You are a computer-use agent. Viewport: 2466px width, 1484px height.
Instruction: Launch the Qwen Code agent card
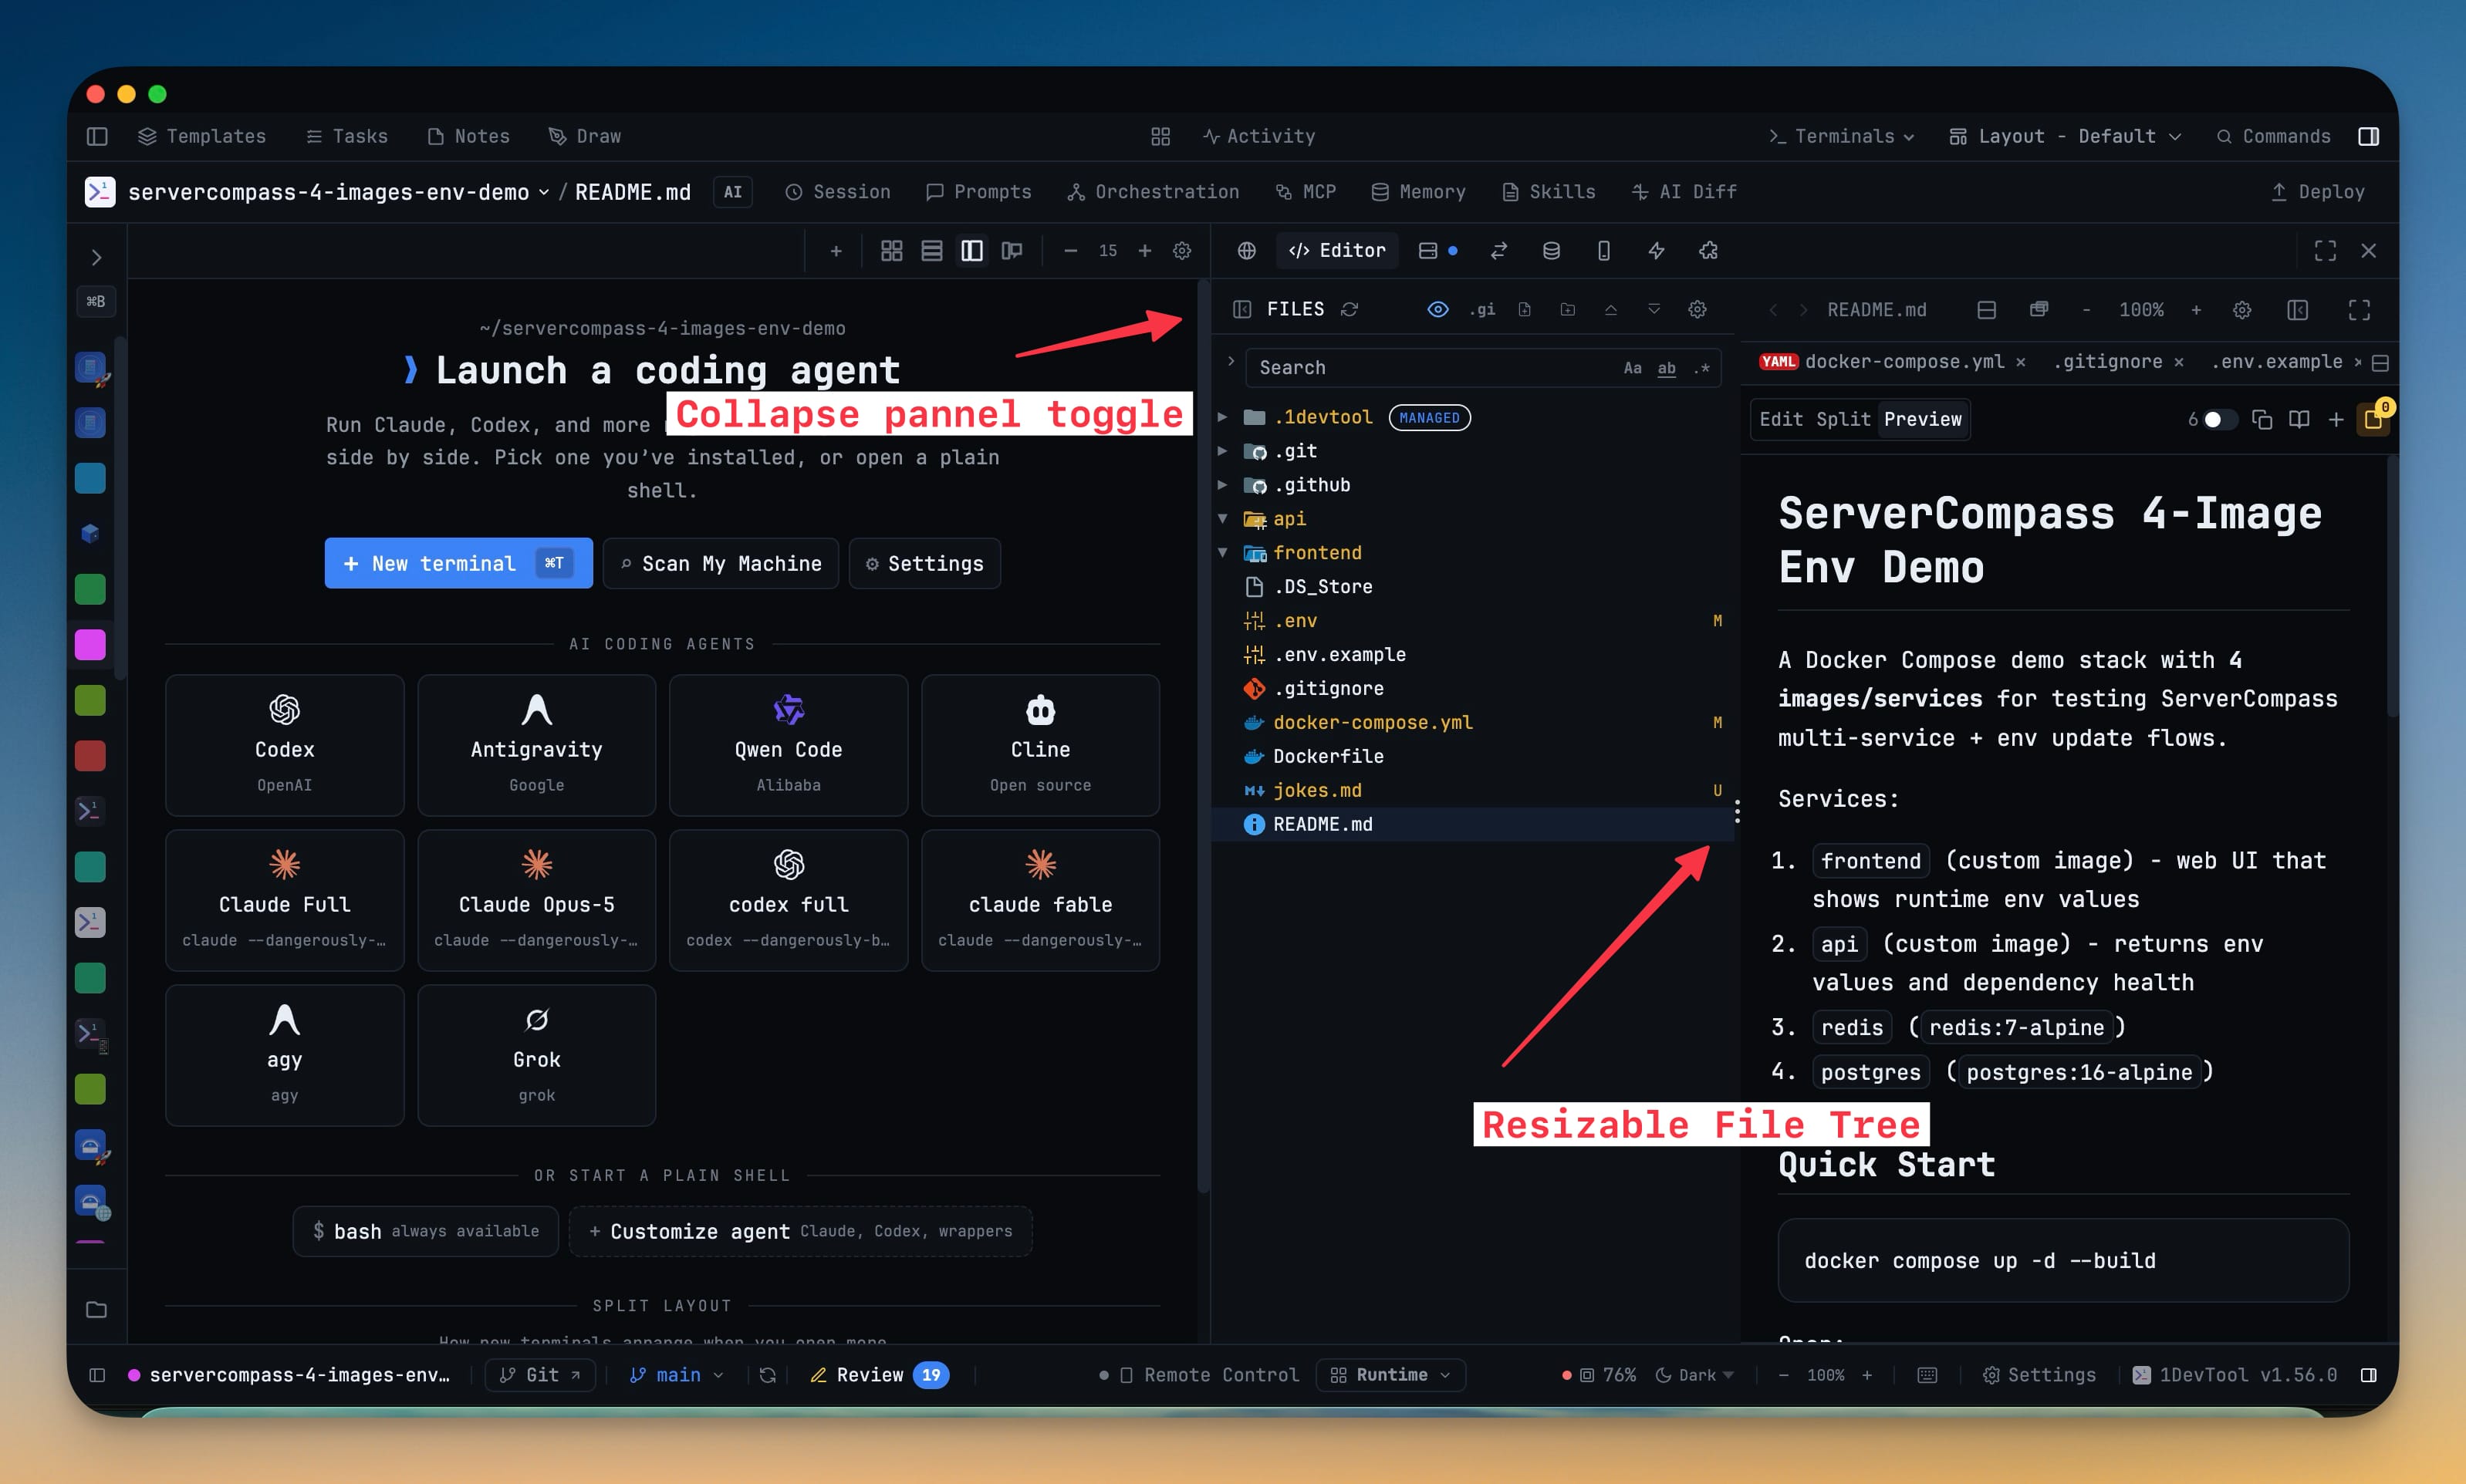789,745
